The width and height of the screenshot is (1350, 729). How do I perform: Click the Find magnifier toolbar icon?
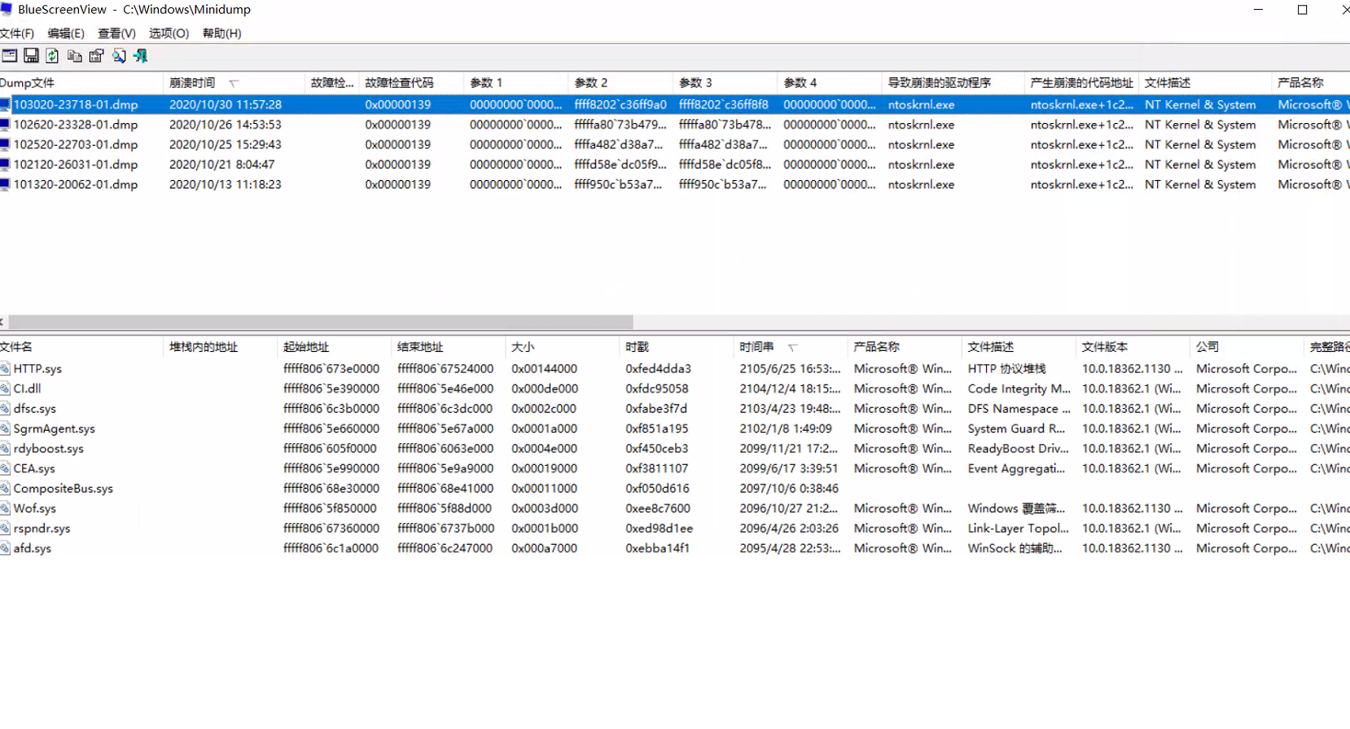[119, 55]
